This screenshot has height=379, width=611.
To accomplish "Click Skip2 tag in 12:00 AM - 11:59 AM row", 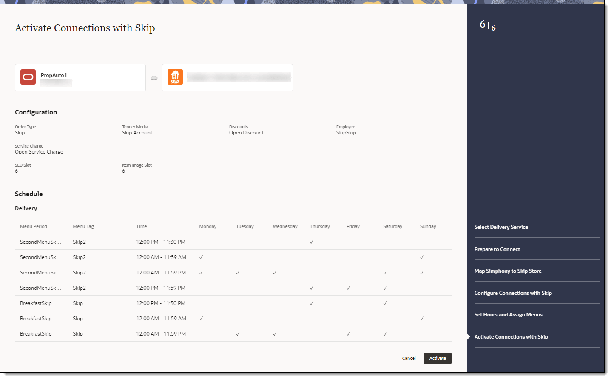I will [79, 257].
